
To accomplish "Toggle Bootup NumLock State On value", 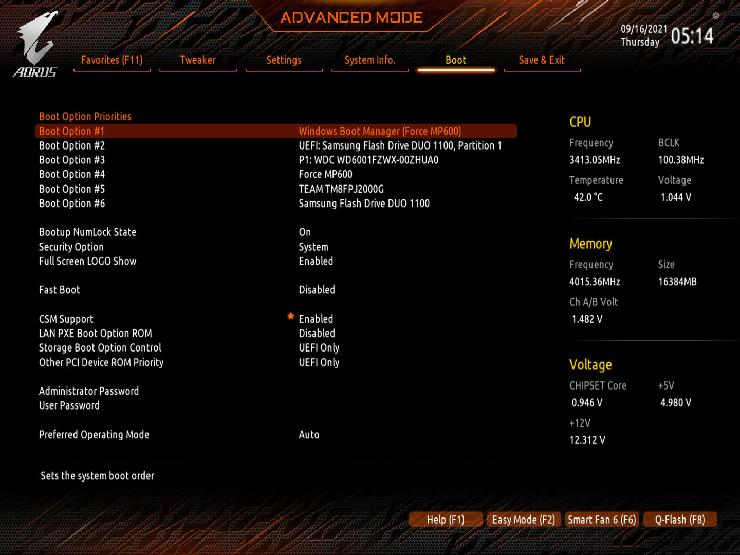I will click(x=305, y=232).
